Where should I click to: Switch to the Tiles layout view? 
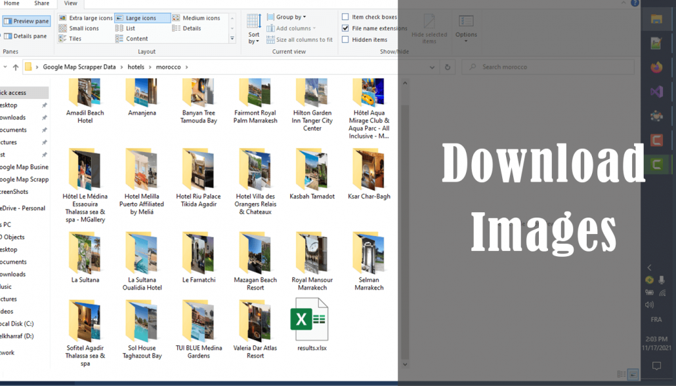click(70, 39)
